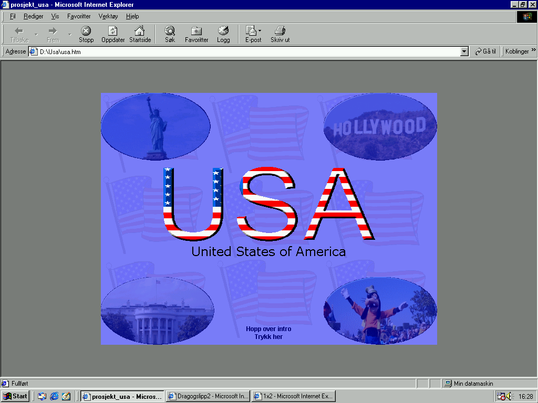
Task: Refresh the page with the Oppdater icon
Action: coord(113,31)
